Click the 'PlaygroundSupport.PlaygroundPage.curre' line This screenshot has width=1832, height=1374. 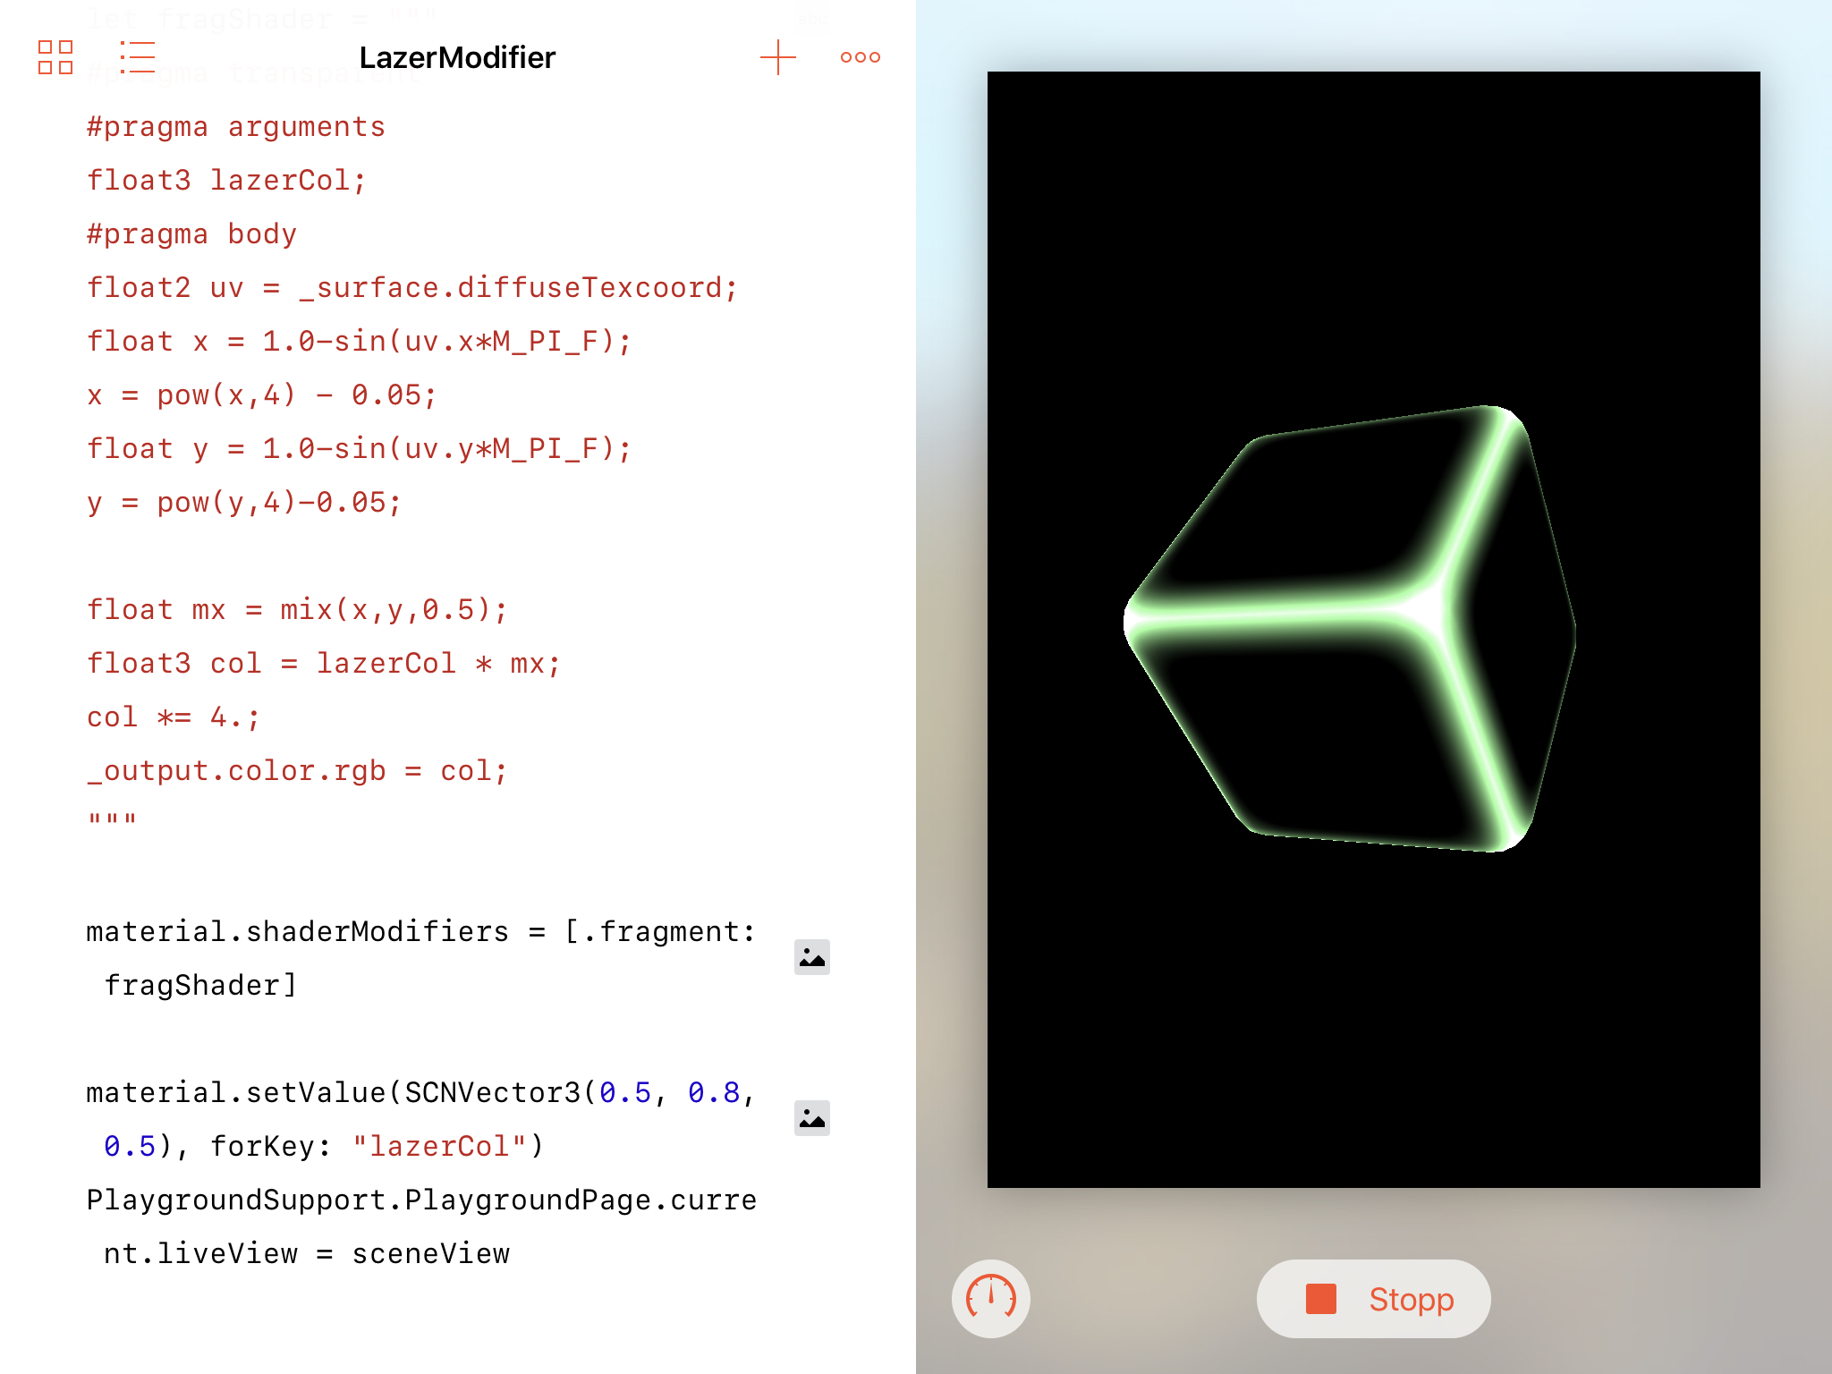click(x=421, y=1200)
